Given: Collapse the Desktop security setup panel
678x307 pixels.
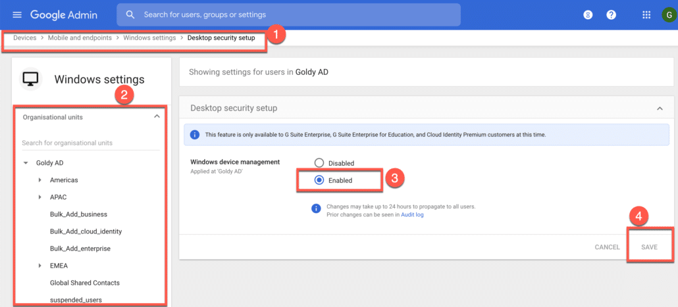Looking at the screenshot, I should click(x=660, y=108).
